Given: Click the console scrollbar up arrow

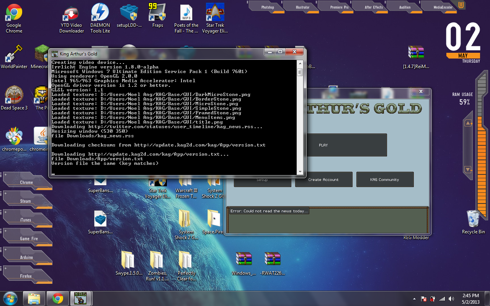Looking at the screenshot, I should [x=300, y=63].
